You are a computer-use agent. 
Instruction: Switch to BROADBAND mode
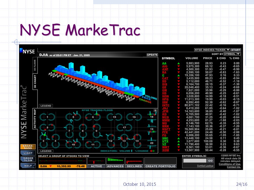tap(28, 147)
